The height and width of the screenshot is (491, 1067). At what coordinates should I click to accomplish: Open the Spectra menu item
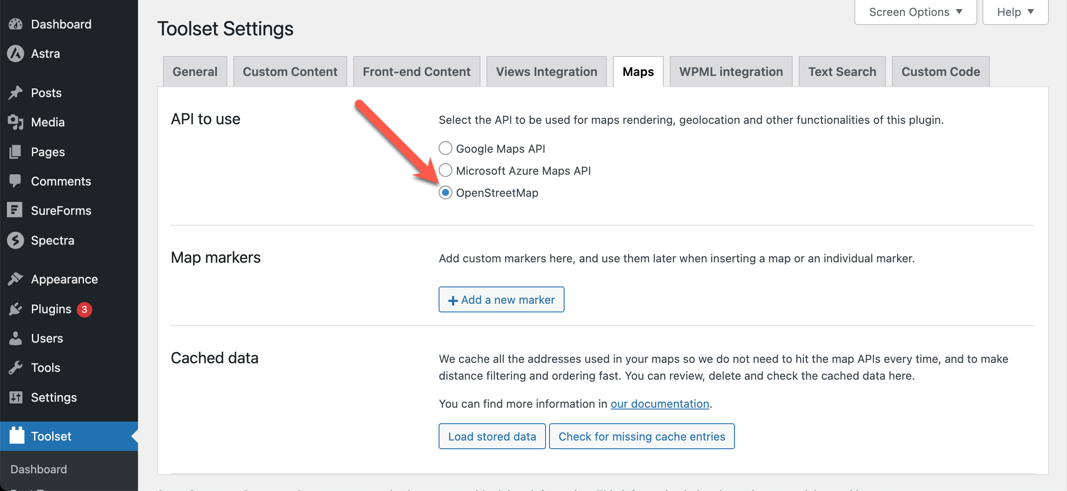tap(69, 240)
